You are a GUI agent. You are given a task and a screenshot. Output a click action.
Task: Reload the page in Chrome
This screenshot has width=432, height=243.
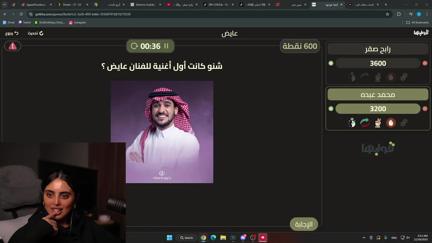coord(21,14)
